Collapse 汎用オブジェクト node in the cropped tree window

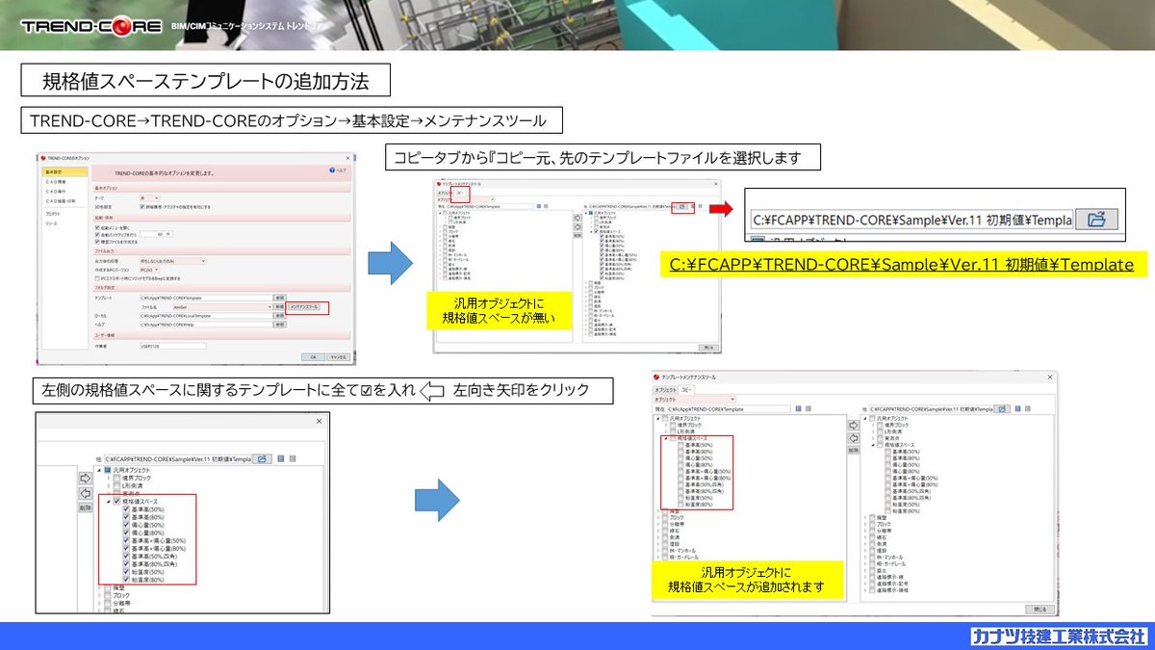(x=98, y=470)
